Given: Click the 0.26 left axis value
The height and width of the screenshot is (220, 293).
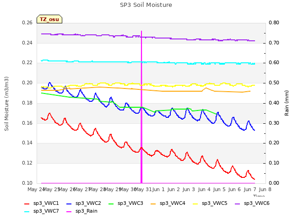Looking at the screenshot, I should 27,23.
